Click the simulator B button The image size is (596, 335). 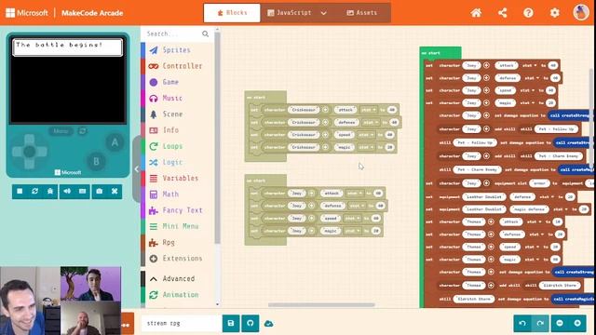(96, 161)
